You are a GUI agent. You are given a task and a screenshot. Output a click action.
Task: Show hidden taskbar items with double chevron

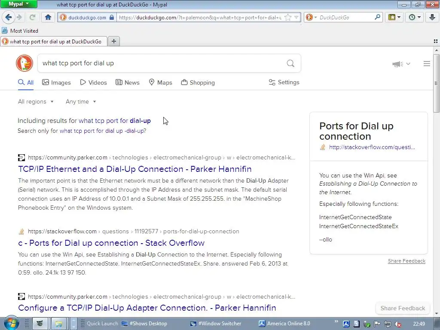tap(336, 321)
